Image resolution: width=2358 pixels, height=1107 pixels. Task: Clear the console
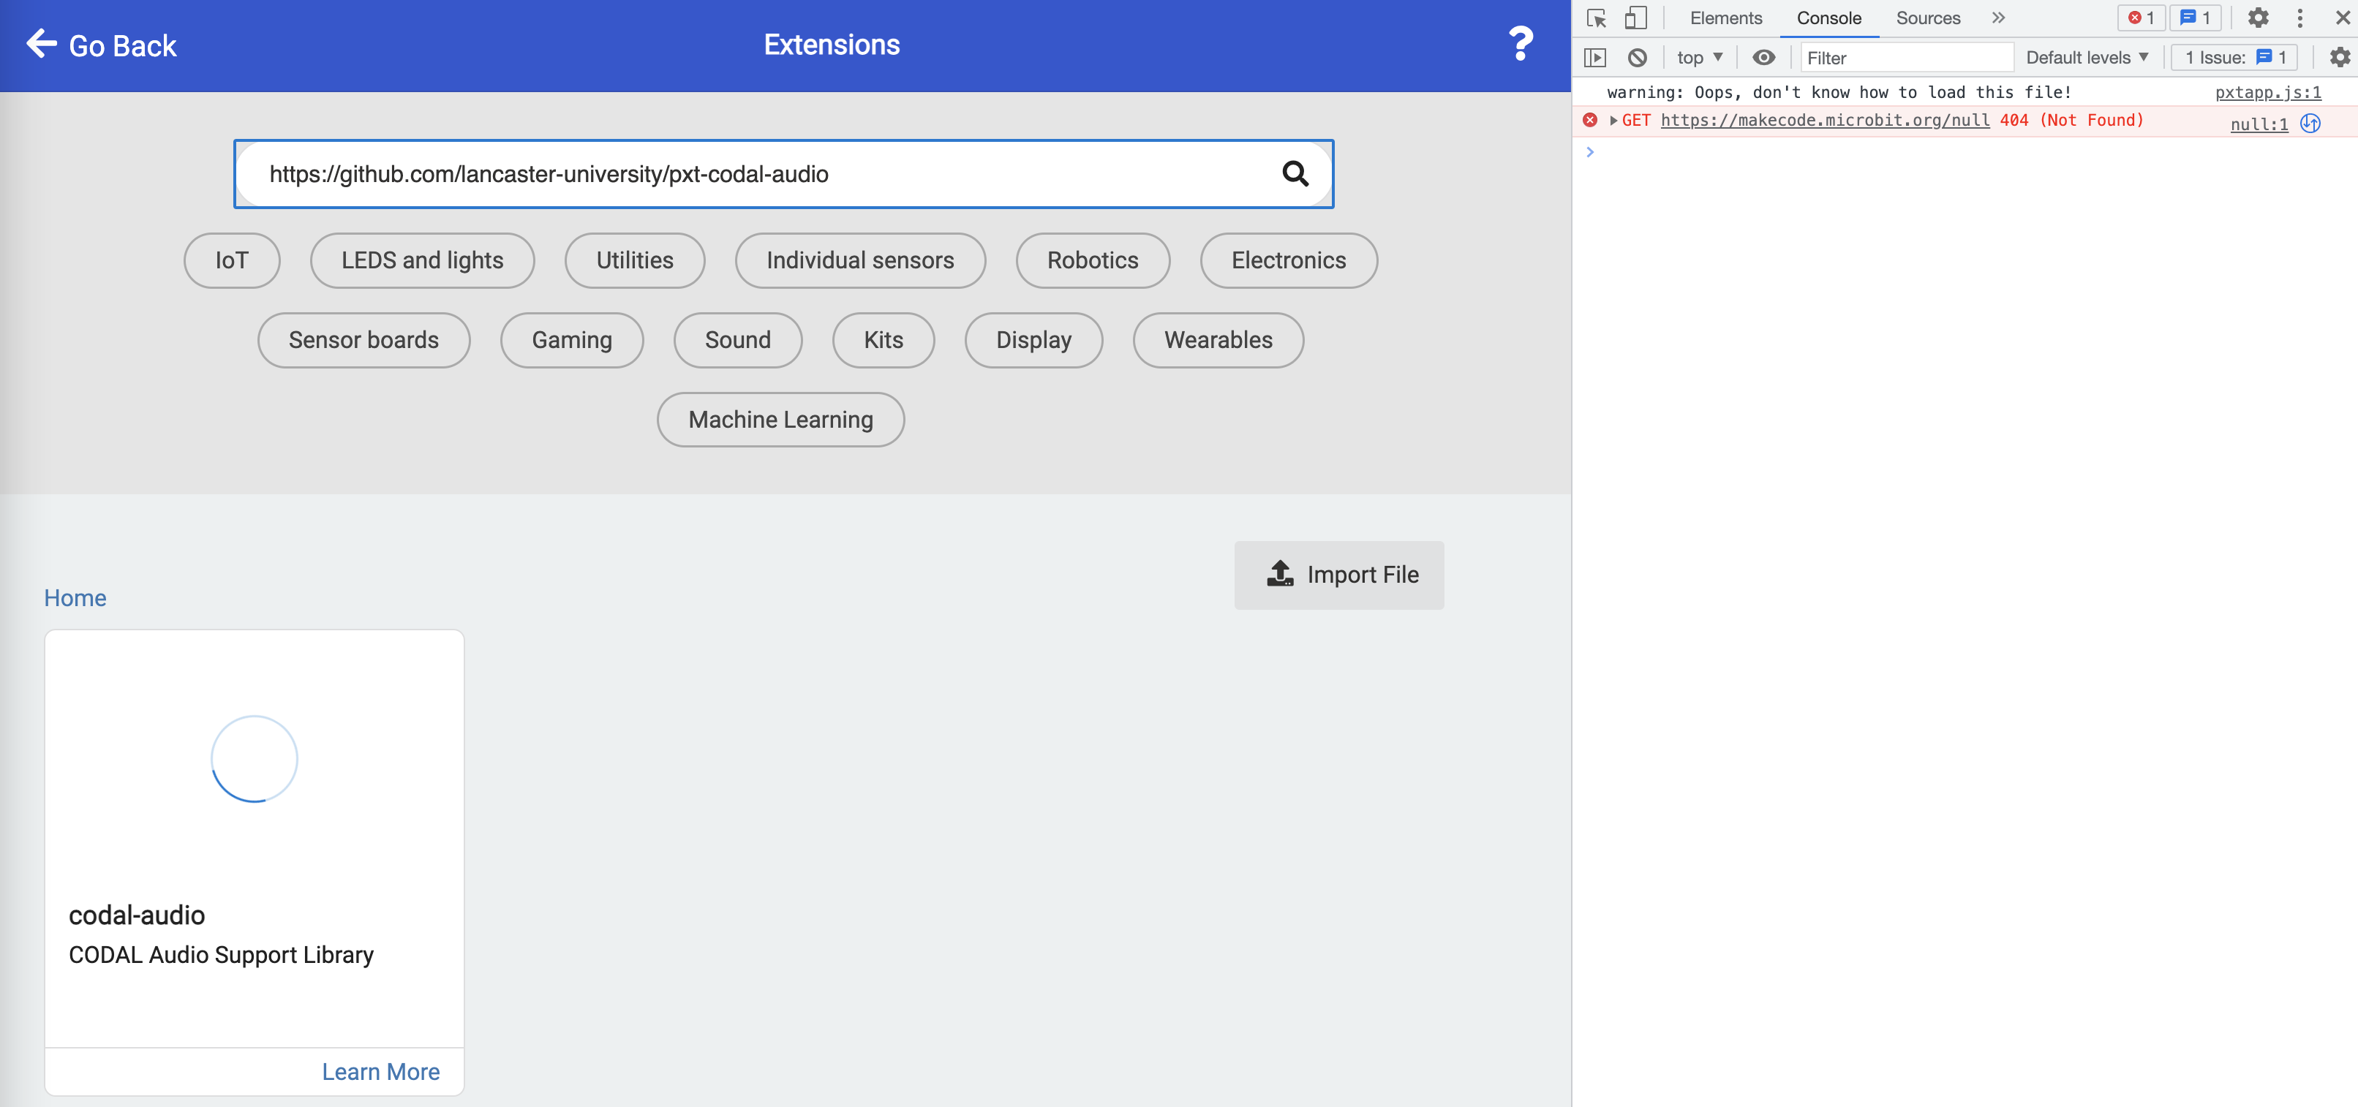point(1638,57)
